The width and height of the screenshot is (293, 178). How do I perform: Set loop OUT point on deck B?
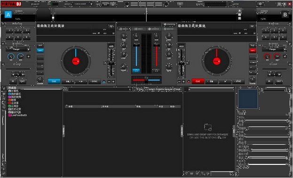pyautogui.click(x=279, y=81)
